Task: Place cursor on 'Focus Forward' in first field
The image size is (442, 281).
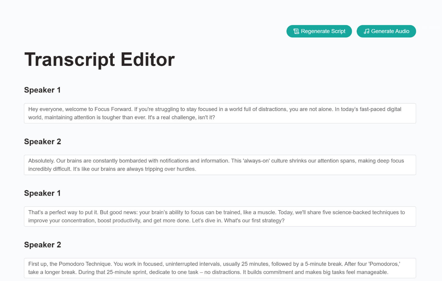Action: 113,109
